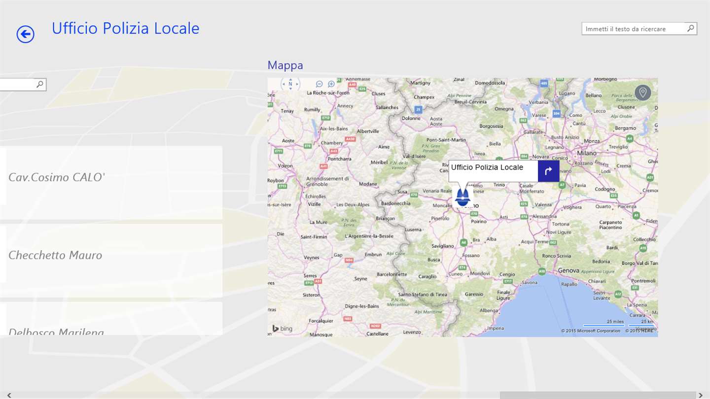Screen dimensions: 710x399
Task: Click the magnifier icon in the left search box
Action: tap(40, 84)
